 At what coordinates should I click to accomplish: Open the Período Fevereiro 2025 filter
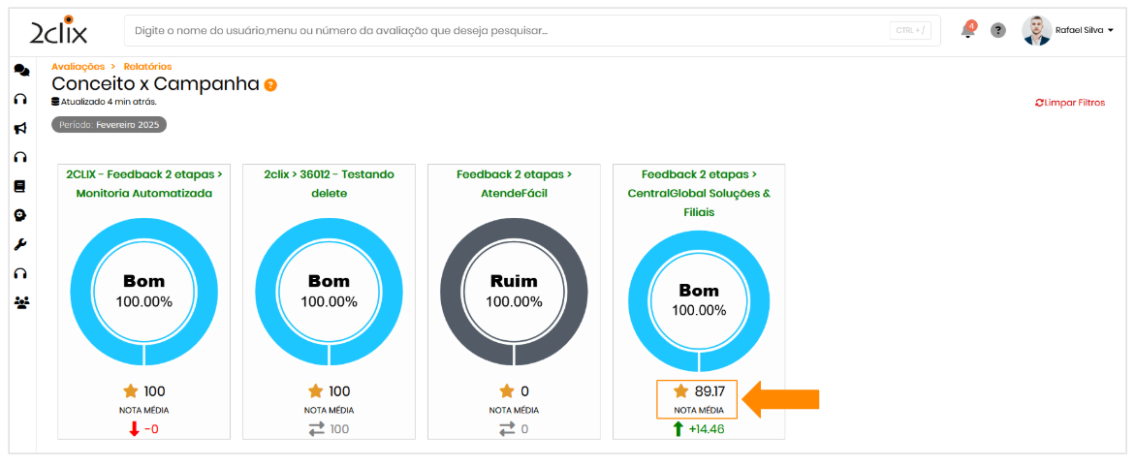pos(110,125)
